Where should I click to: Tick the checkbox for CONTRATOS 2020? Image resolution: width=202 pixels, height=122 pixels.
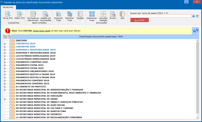point(11,47)
